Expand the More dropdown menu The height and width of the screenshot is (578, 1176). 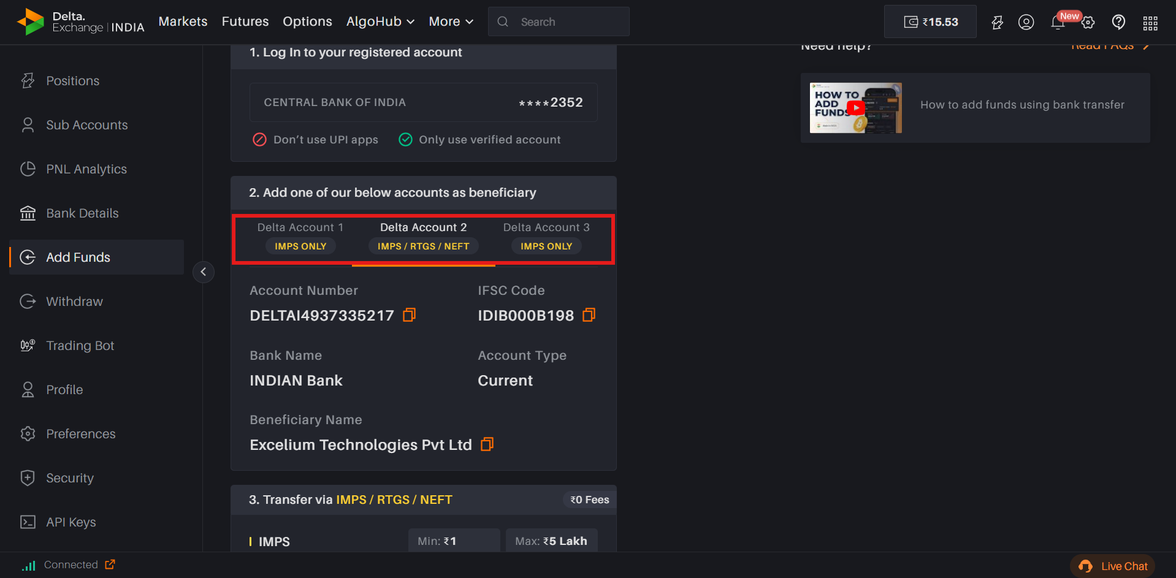(451, 21)
